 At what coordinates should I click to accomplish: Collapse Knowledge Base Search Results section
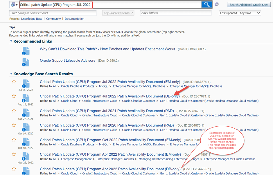coord(11,74)
